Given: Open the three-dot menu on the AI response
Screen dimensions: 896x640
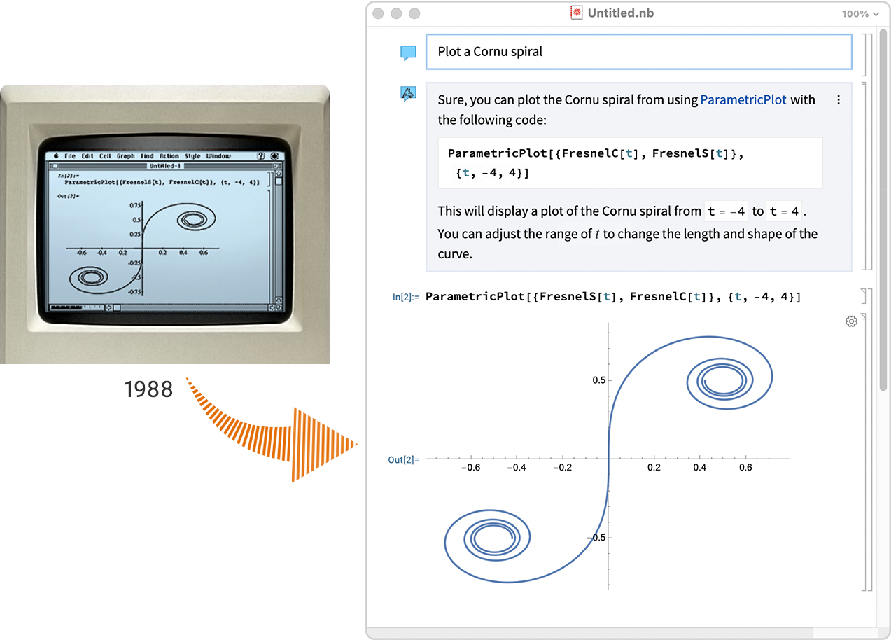Looking at the screenshot, I should coord(839,99).
